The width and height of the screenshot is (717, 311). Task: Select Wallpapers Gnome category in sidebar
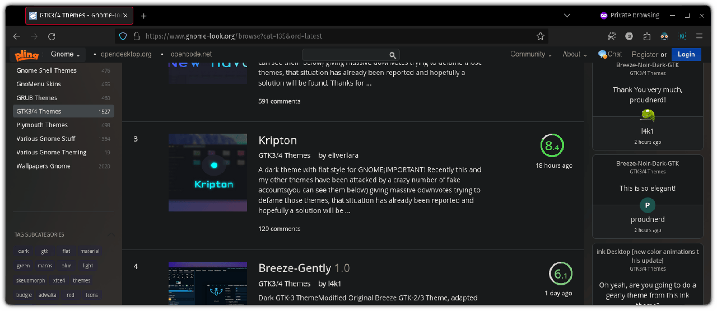click(x=43, y=166)
